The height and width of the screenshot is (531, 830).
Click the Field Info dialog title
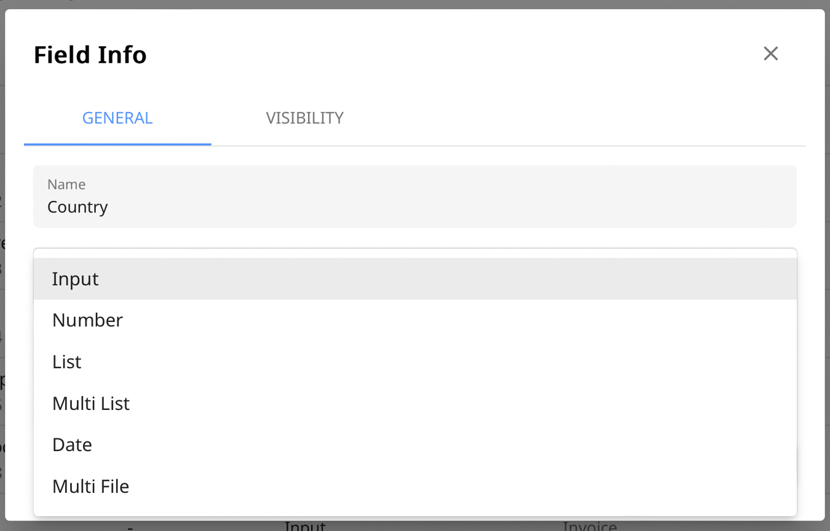coord(90,55)
